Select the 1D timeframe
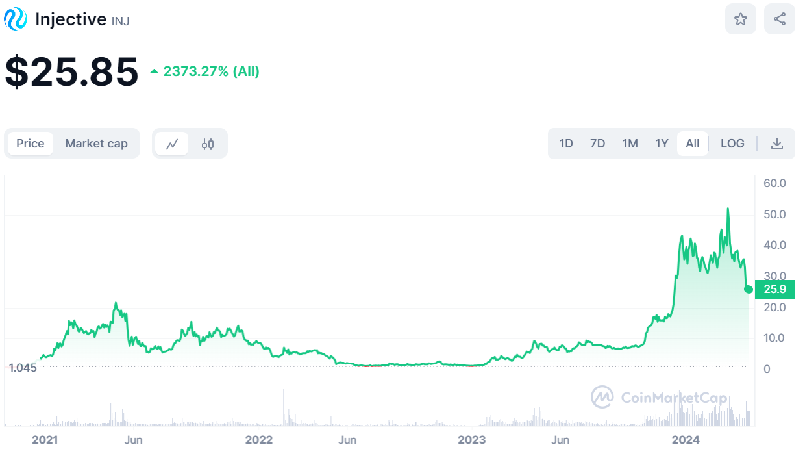 pos(565,143)
